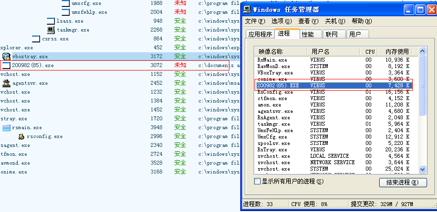This screenshot has width=437, height=212.
Task: Switch to the 联网 tab
Action: (x=334, y=35)
